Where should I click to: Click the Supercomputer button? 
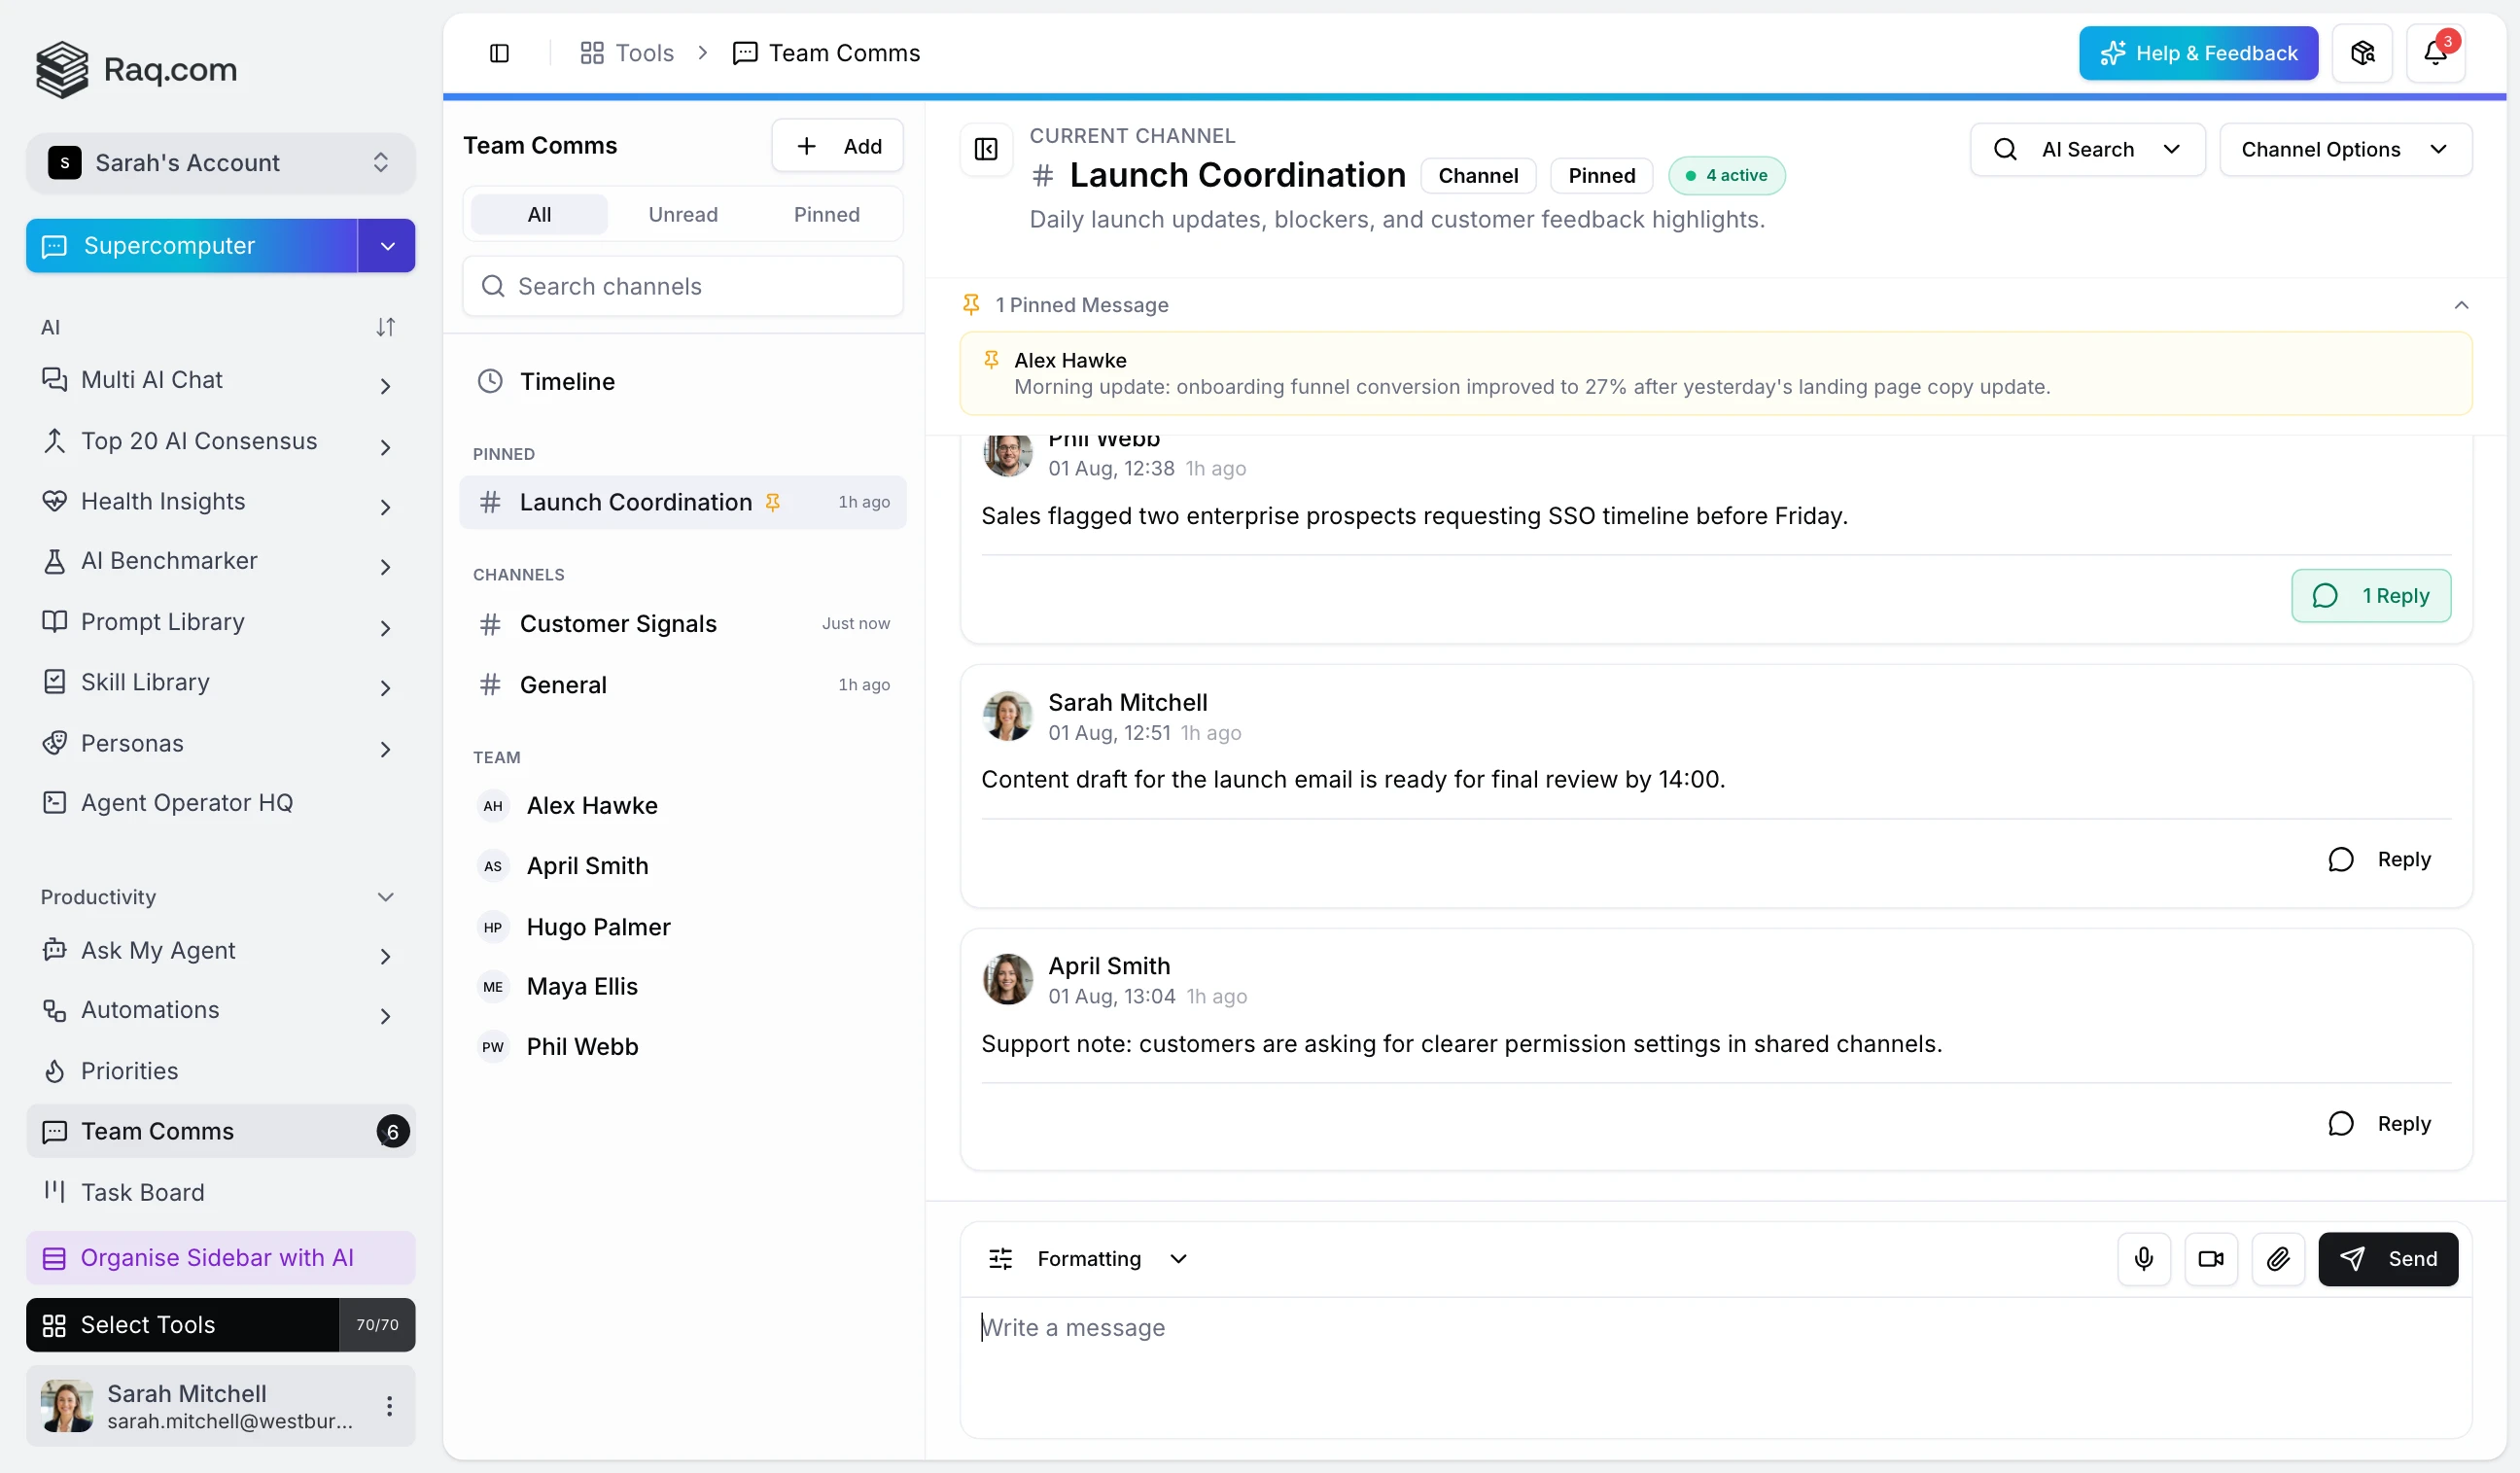tap(191, 245)
